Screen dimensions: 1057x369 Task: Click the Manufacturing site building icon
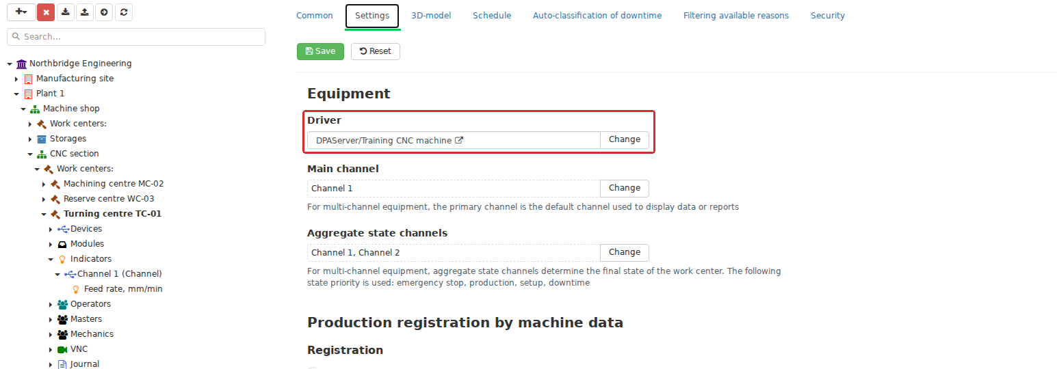tap(28, 79)
